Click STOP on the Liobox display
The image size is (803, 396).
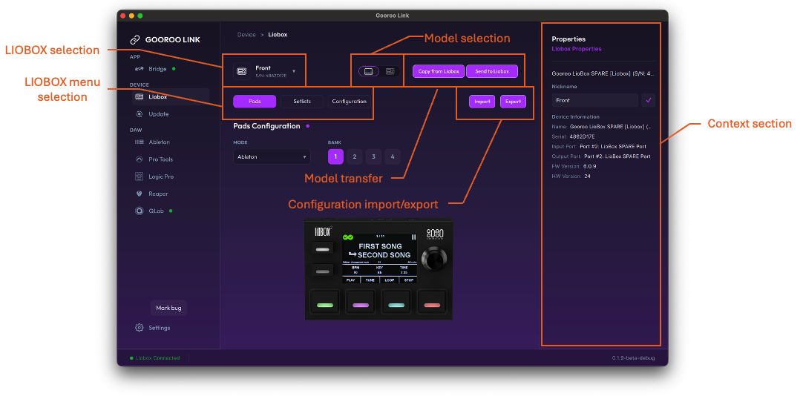pyautogui.click(x=408, y=280)
